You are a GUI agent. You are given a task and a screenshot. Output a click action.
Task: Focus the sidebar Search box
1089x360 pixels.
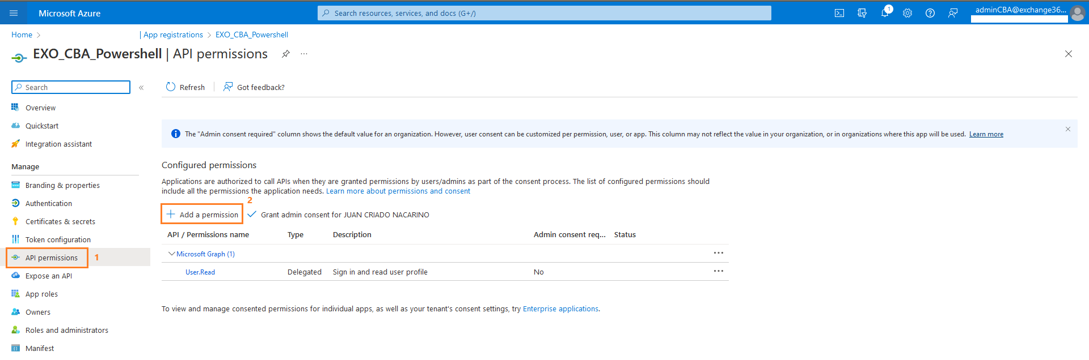71,87
